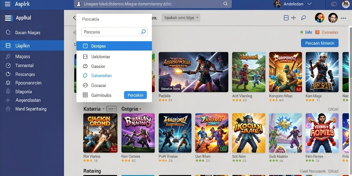
Task: Open the Giacken Crond game thumbnail
Action: tap(100, 133)
